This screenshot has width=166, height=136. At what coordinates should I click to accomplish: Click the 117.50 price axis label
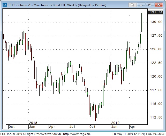156,90
